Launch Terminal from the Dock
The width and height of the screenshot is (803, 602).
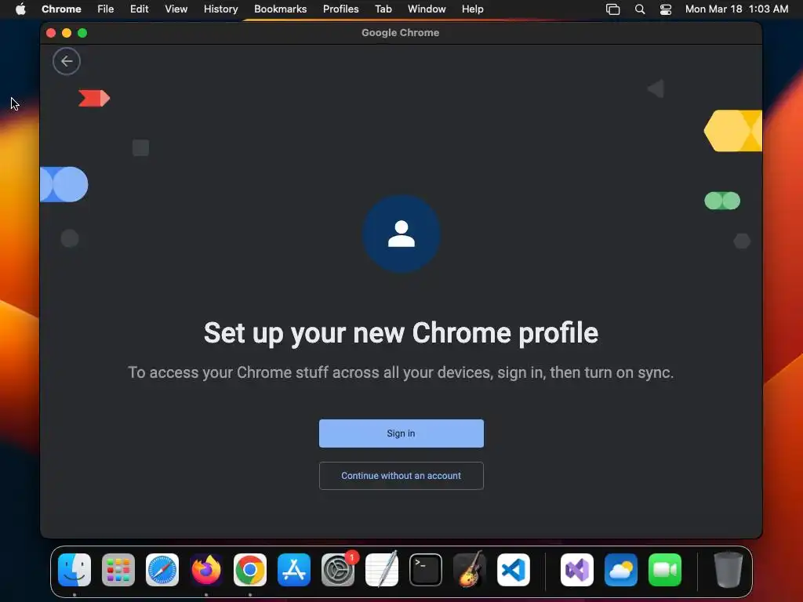coord(426,570)
